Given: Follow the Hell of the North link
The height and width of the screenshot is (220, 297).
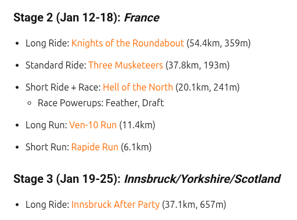Looking at the screenshot, I should (138, 87).
